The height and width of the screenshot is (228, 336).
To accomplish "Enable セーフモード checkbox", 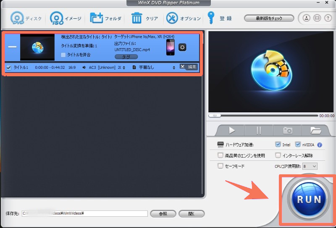I will [x=220, y=166].
